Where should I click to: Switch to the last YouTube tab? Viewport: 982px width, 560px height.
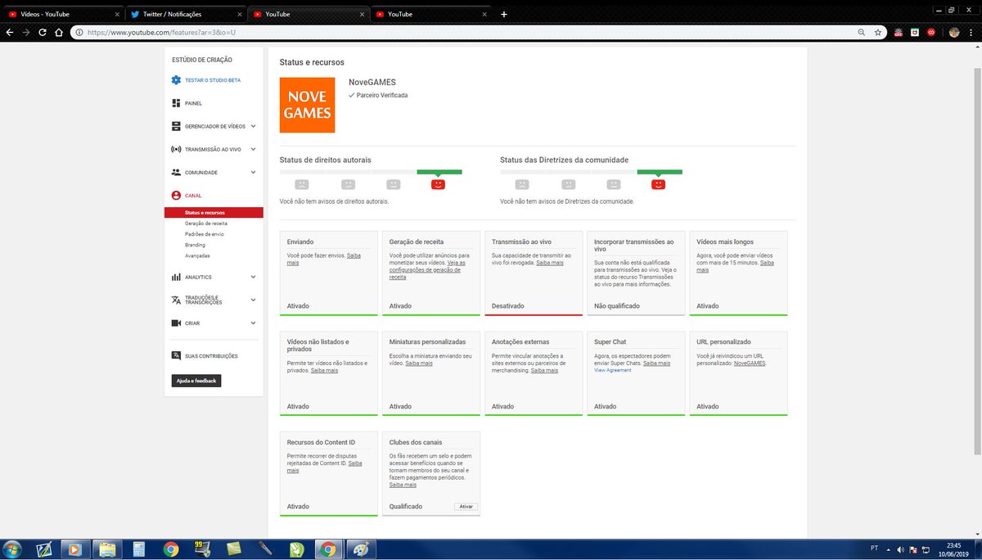point(430,14)
